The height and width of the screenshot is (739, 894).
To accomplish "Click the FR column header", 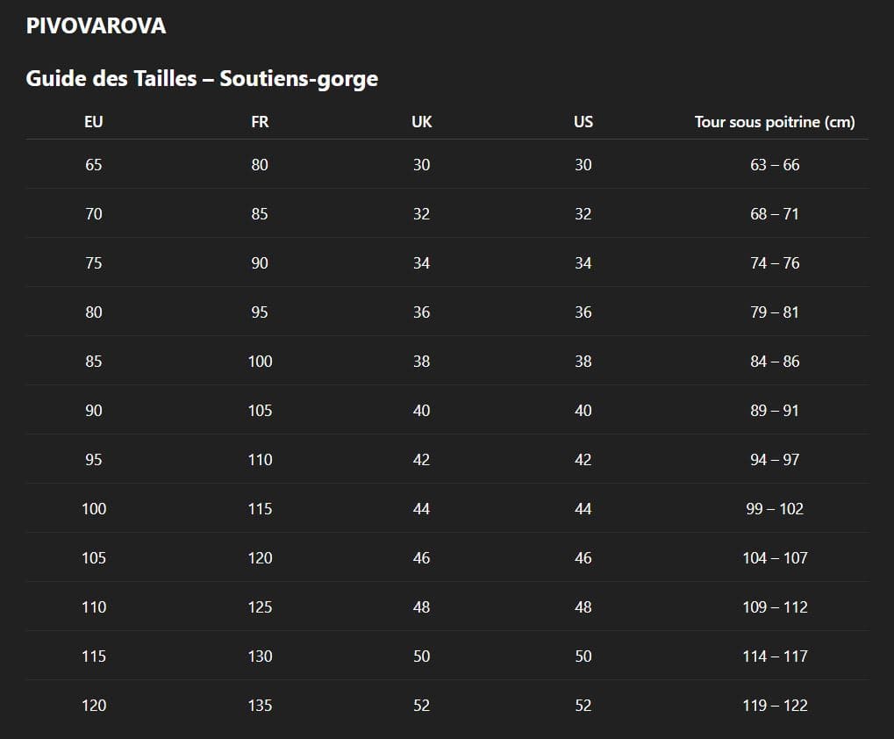I will coord(260,122).
